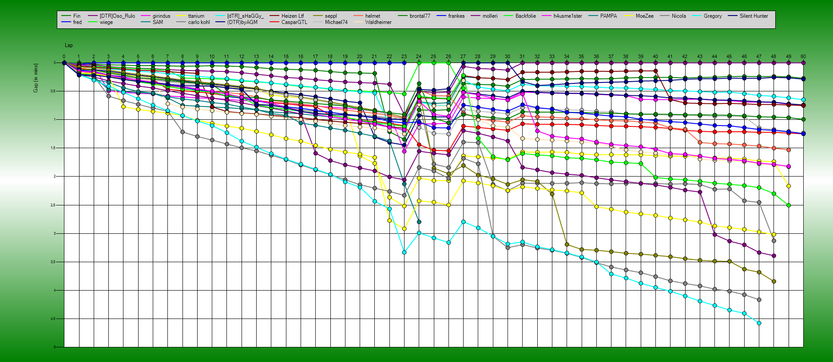Select Michael74 in the legend
833x362 pixels.
pos(336,22)
